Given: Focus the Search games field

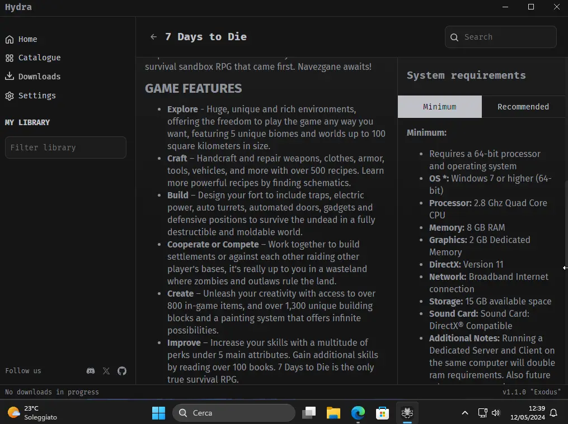Looking at the screenshot, I should (x=501, y=37).
